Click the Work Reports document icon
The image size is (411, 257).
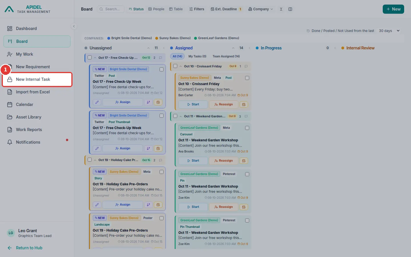coord(10,130)
